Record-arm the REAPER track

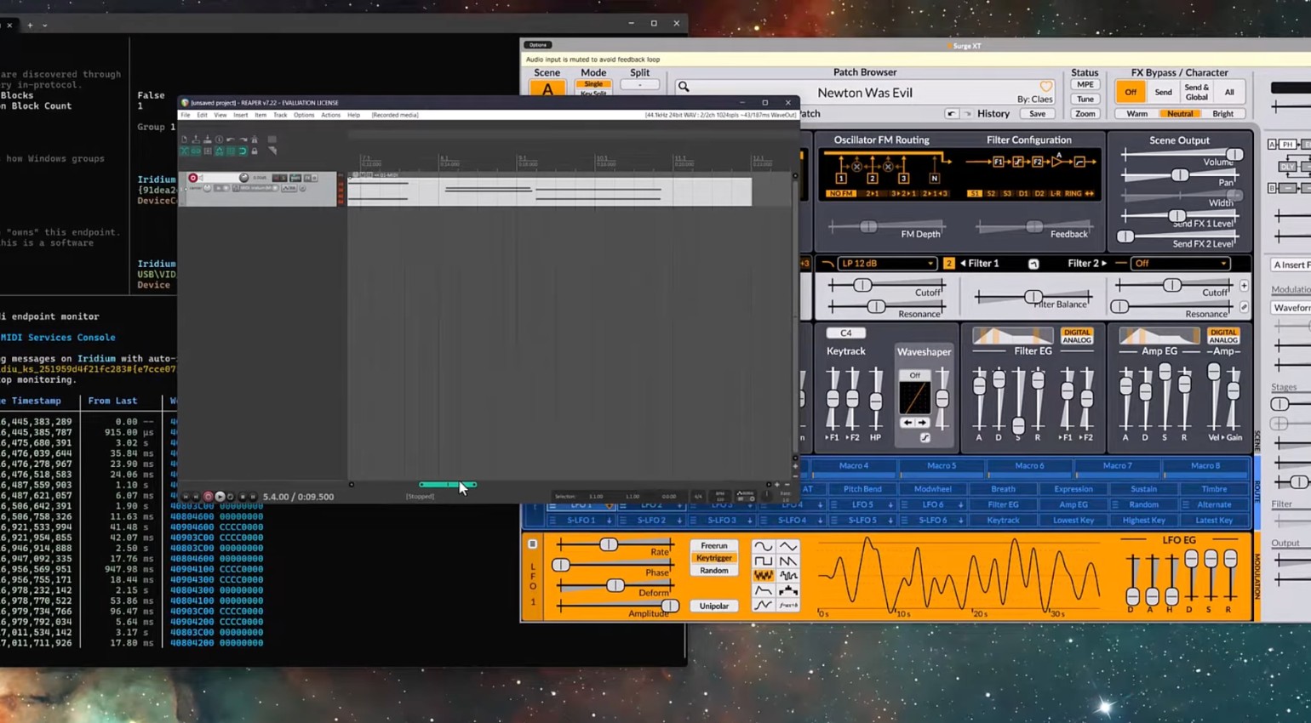click(193, 178)
